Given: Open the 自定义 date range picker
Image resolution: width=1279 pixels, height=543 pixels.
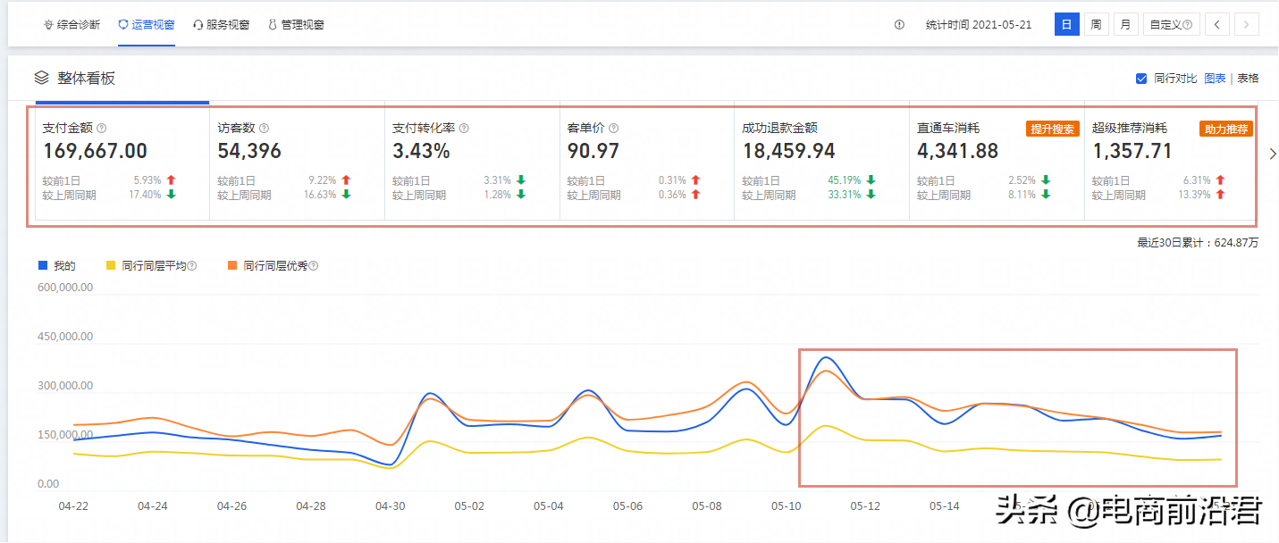Looking at the screenshot, I should 1171,25.
